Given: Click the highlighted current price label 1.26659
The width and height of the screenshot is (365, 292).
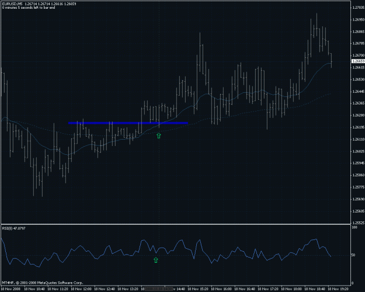Looking at the screenshot, I should 358,61.
